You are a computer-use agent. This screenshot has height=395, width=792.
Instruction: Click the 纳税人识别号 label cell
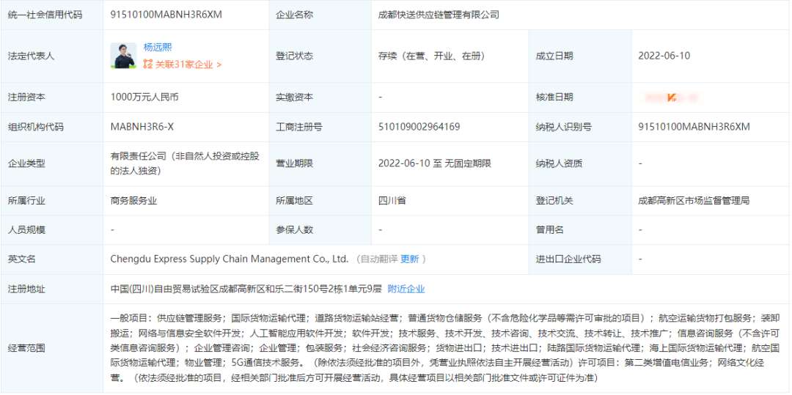(x=580, y=127)
